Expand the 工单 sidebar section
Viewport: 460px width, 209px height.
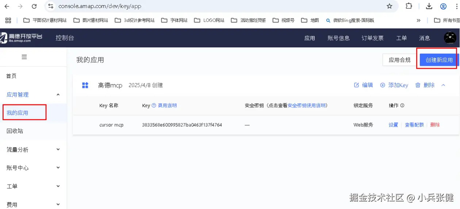(33, 186)
